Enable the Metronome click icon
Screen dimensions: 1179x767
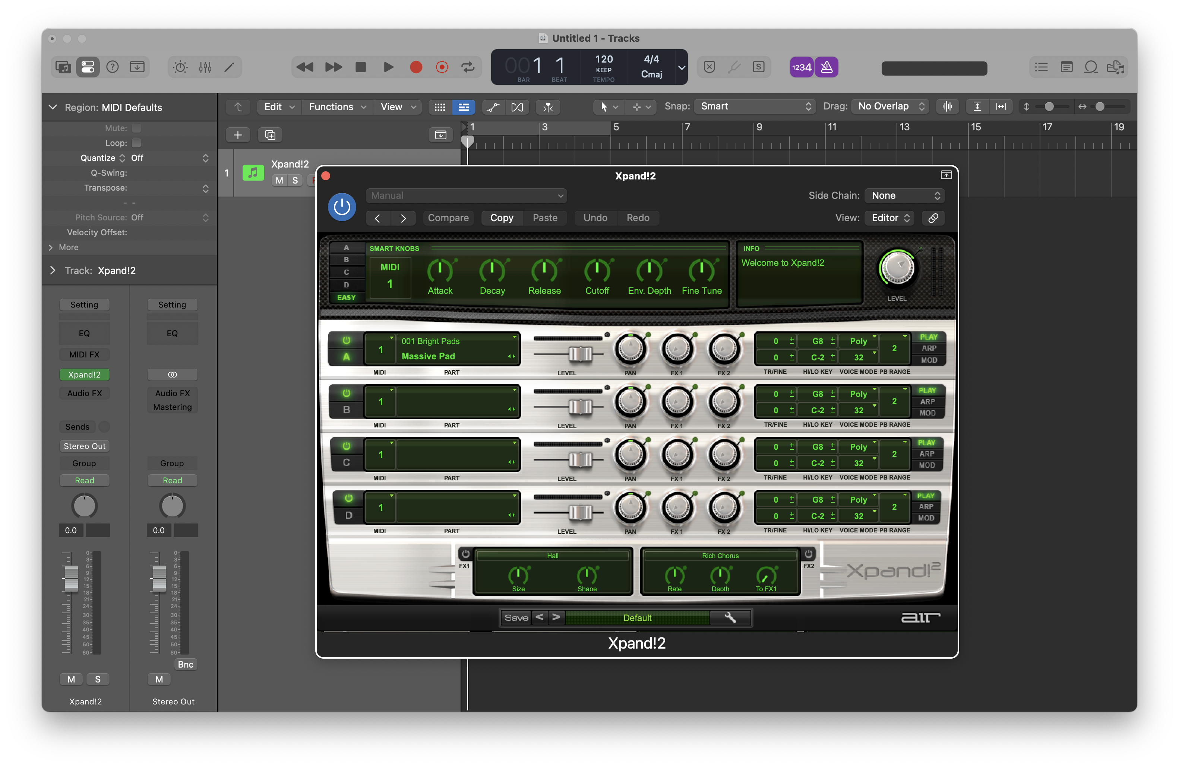tap(826, 67)
